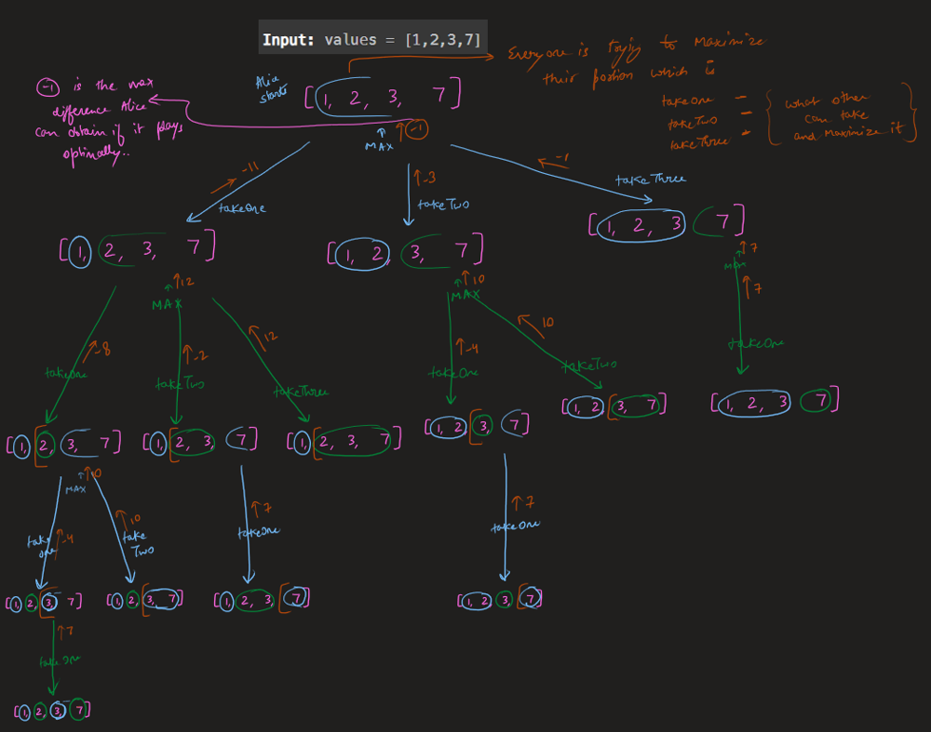
Task: Click the green takeOne label on far right
Action: tap(756, 343)
